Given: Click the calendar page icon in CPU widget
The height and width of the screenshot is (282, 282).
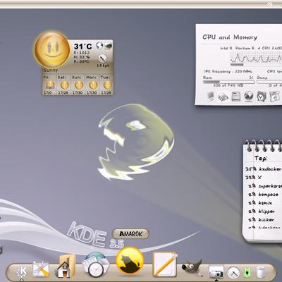Looking at the screenshot, I should point(274,97).
